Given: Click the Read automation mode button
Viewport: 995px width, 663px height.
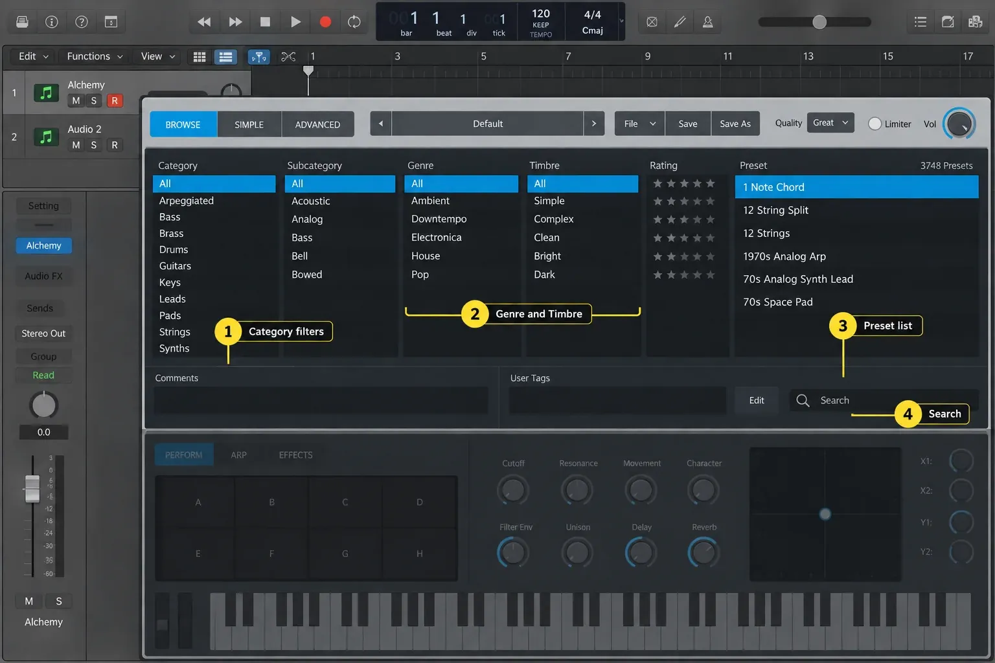Looking at the screenshot, I should tap(43, 375).
